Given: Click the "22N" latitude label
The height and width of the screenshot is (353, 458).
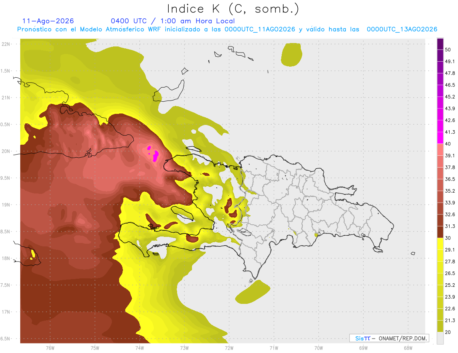Looking at the screenshot, I should [6, 44].
